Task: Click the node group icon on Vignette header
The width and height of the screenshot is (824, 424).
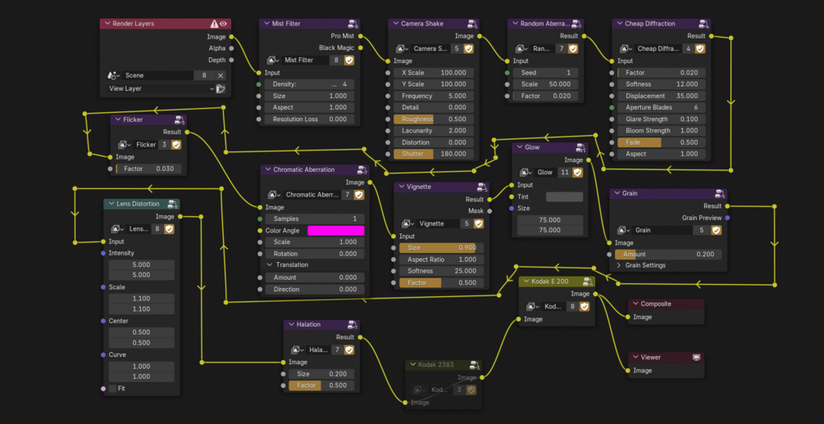Action: [481, 187]
